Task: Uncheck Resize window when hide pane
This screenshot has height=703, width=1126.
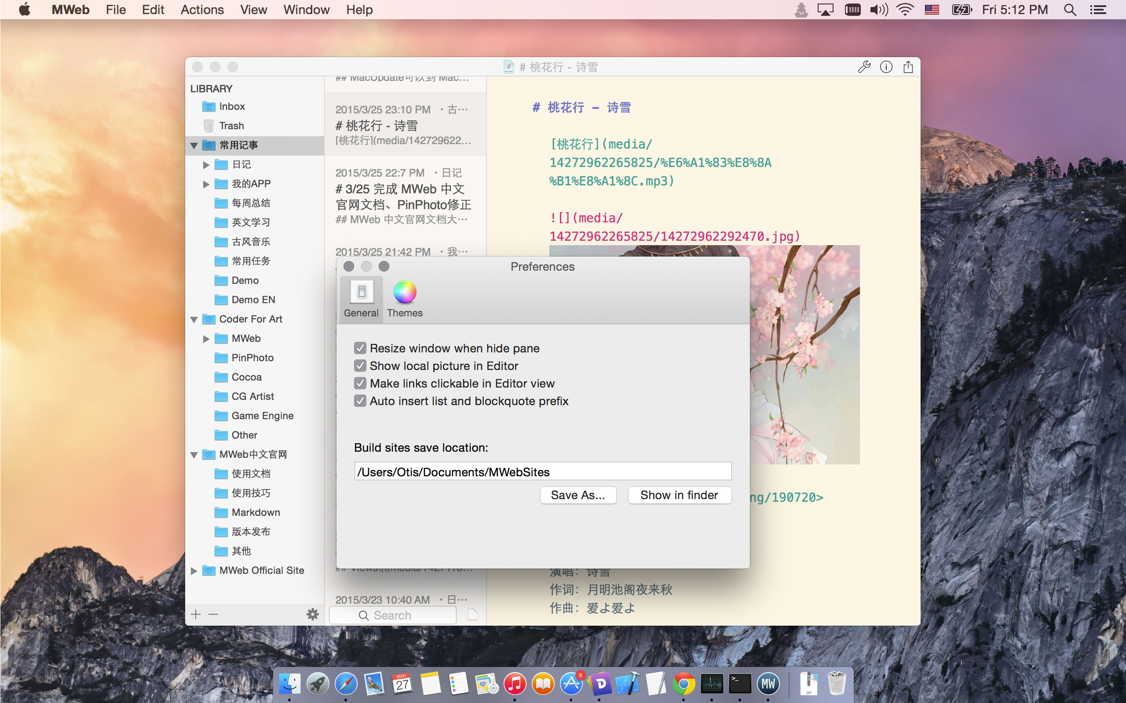Action: tap(360, 348)
